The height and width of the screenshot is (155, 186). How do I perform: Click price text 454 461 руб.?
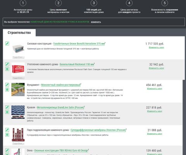point(154,85)
